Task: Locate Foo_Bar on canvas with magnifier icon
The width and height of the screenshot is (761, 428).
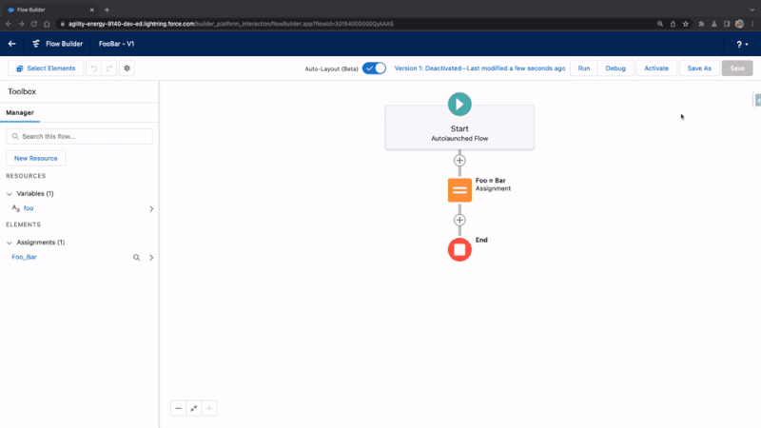Action: pyautogui.click(x=136, y=258)
